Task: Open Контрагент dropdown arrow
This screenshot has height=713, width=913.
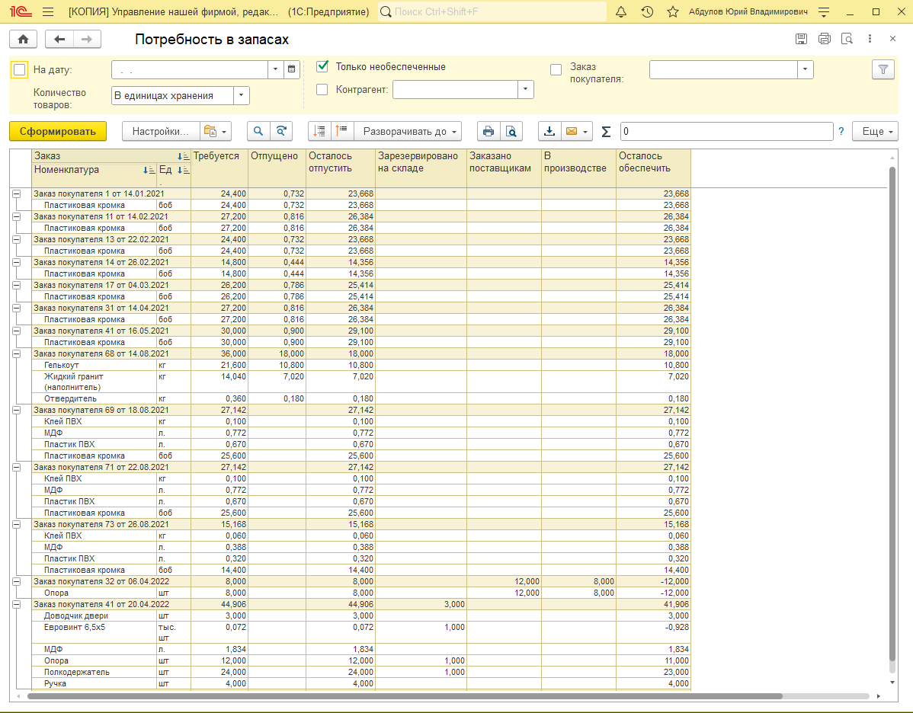Action: click(525, 90)
